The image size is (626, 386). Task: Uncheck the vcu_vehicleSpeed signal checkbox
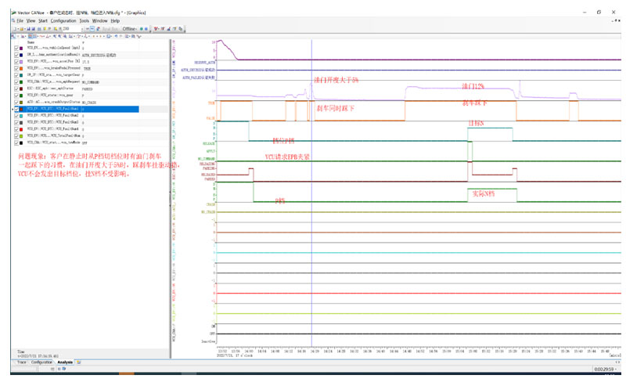coord(16,48)
